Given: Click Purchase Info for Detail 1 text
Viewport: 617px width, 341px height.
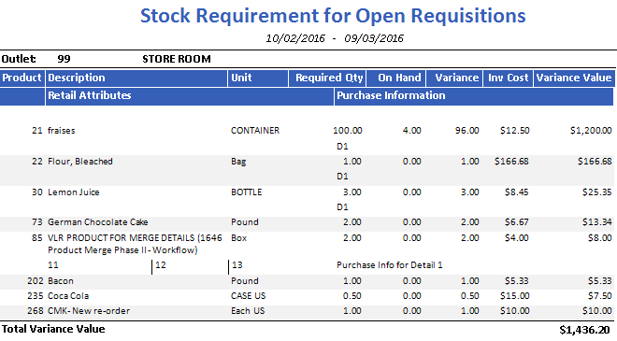Looking at the screenshot, I should (390, 265).
